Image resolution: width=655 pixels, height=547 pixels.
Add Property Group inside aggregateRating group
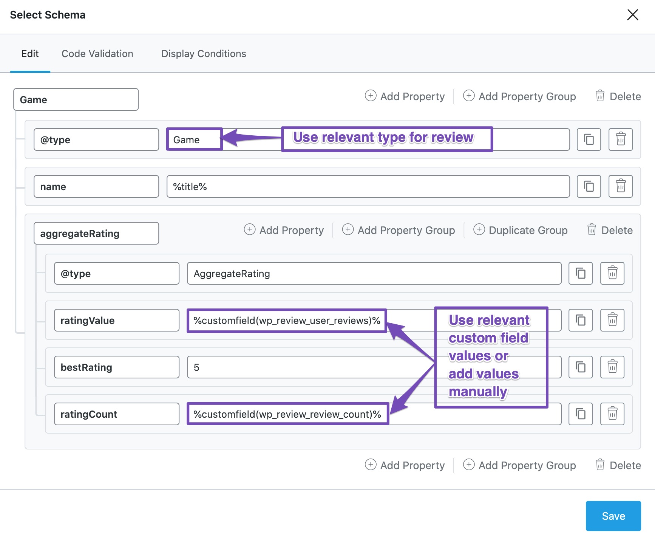point(399,230)
